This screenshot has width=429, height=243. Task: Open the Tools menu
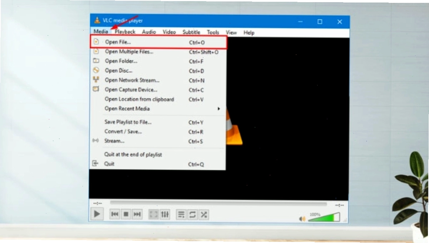point(213,32)
